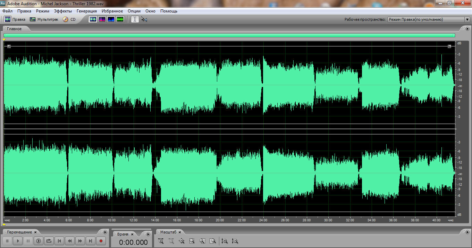Click the 0:00.000 time display

(x=133, y=242)
